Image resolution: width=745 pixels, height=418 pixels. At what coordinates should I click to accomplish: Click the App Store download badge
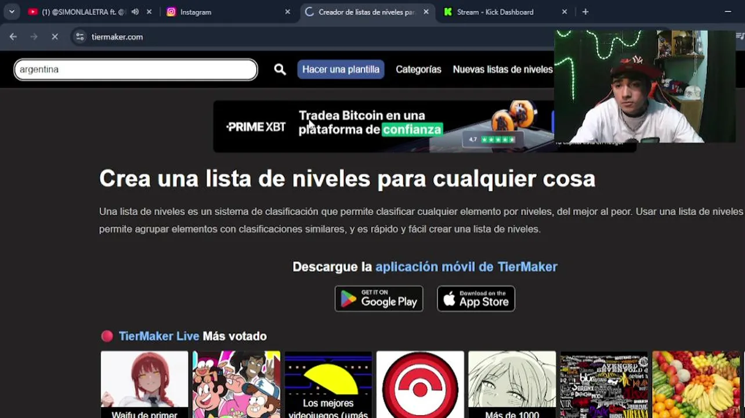(x=476, y=298)
